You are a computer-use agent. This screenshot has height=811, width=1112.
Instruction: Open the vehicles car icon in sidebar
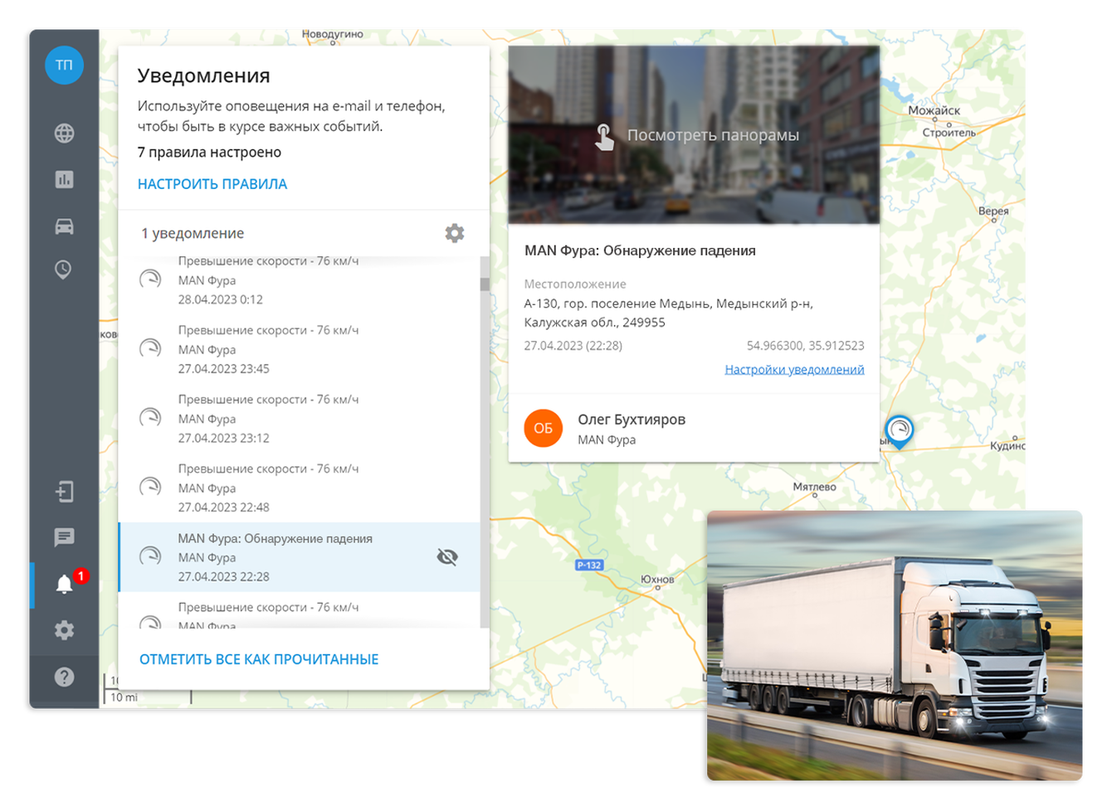tap(64, 226)
